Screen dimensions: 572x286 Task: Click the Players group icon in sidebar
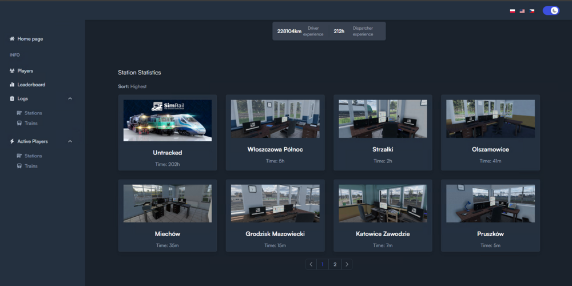click(12, 71)
